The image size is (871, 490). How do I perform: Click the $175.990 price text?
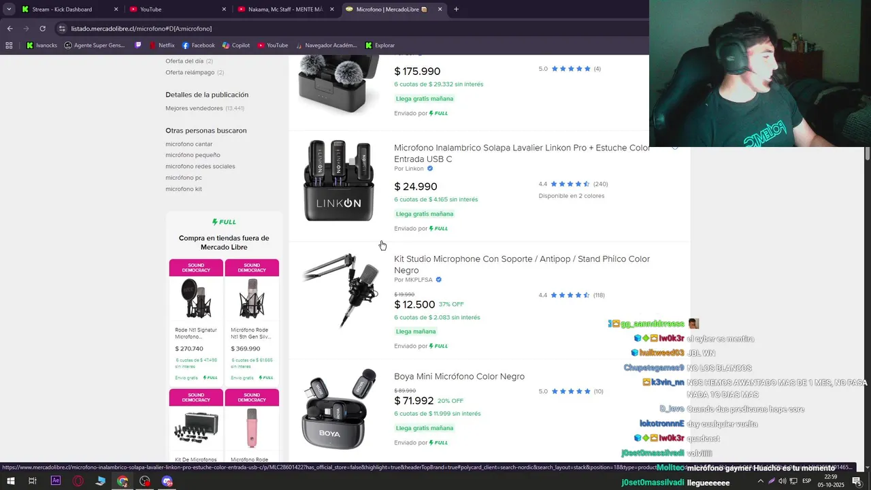coord(417,71)
